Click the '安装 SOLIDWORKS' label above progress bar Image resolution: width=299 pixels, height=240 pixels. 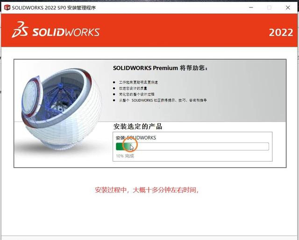136,138
